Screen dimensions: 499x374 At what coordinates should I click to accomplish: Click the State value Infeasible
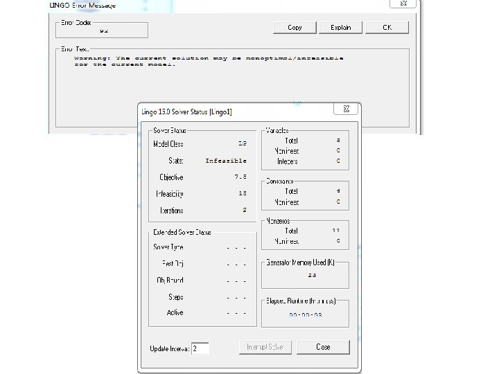(x=226, y=161)
